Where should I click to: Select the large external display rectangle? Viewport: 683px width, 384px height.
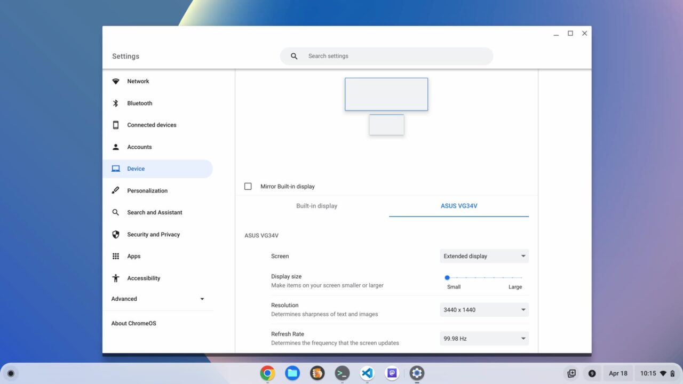click(386, 94)
